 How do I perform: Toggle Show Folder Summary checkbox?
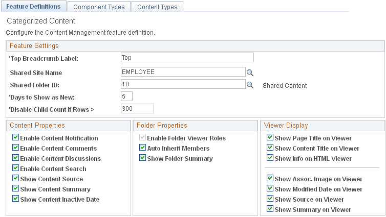tap(142, 158)
